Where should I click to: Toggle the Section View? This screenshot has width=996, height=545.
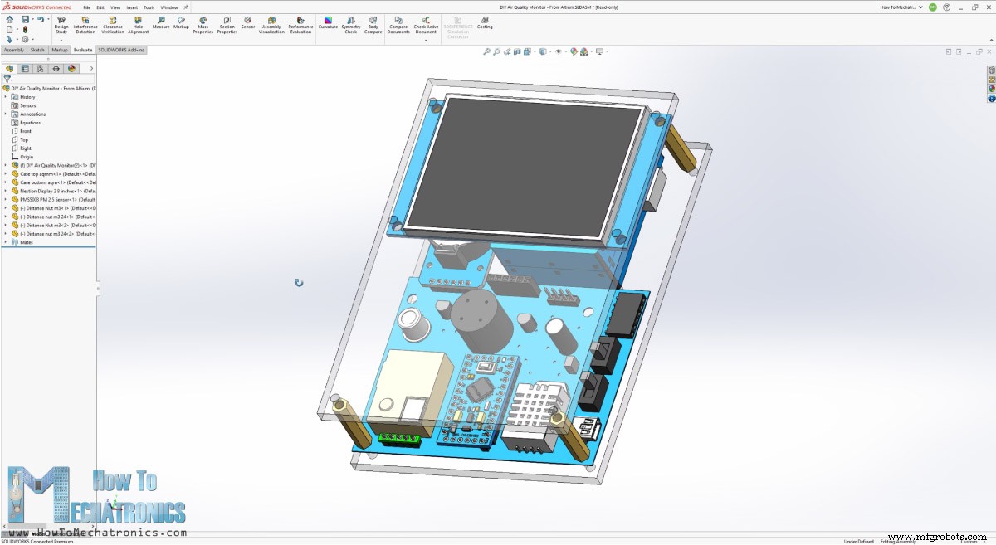(515, 51)
